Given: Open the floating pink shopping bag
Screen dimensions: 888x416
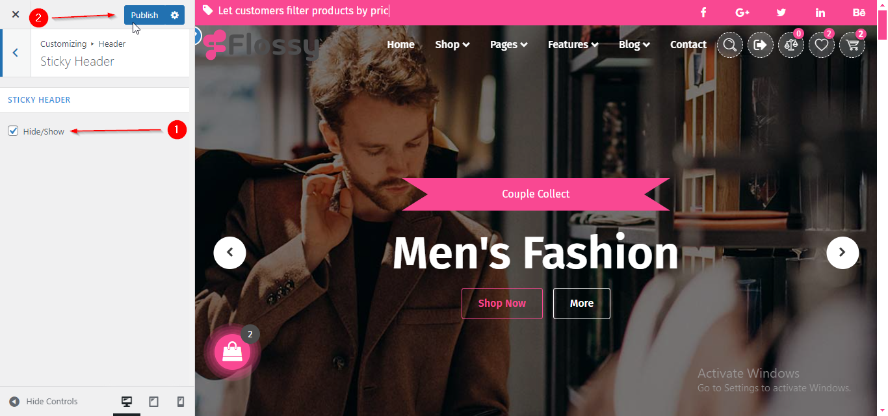Looking at the screenshot, I should pyautogui.click(x=232, y=352).
